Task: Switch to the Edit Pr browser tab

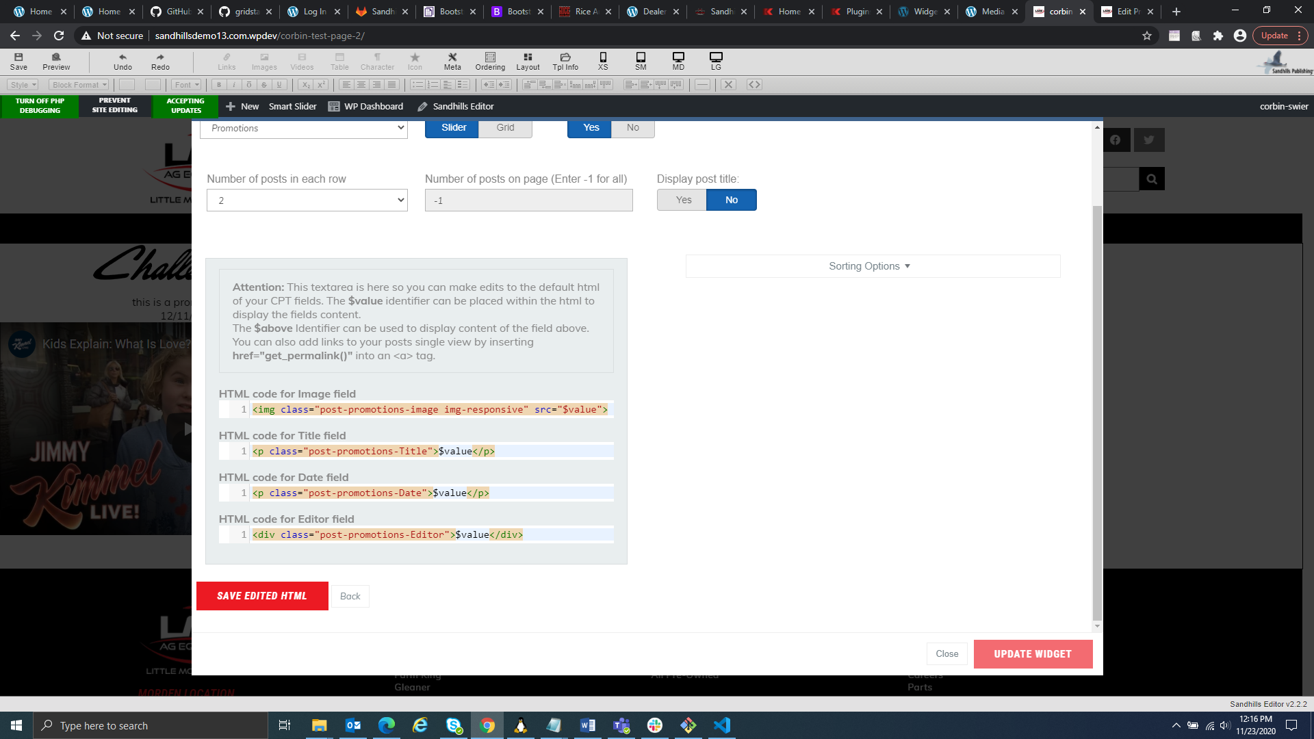Action: [x=1127, y=12]
